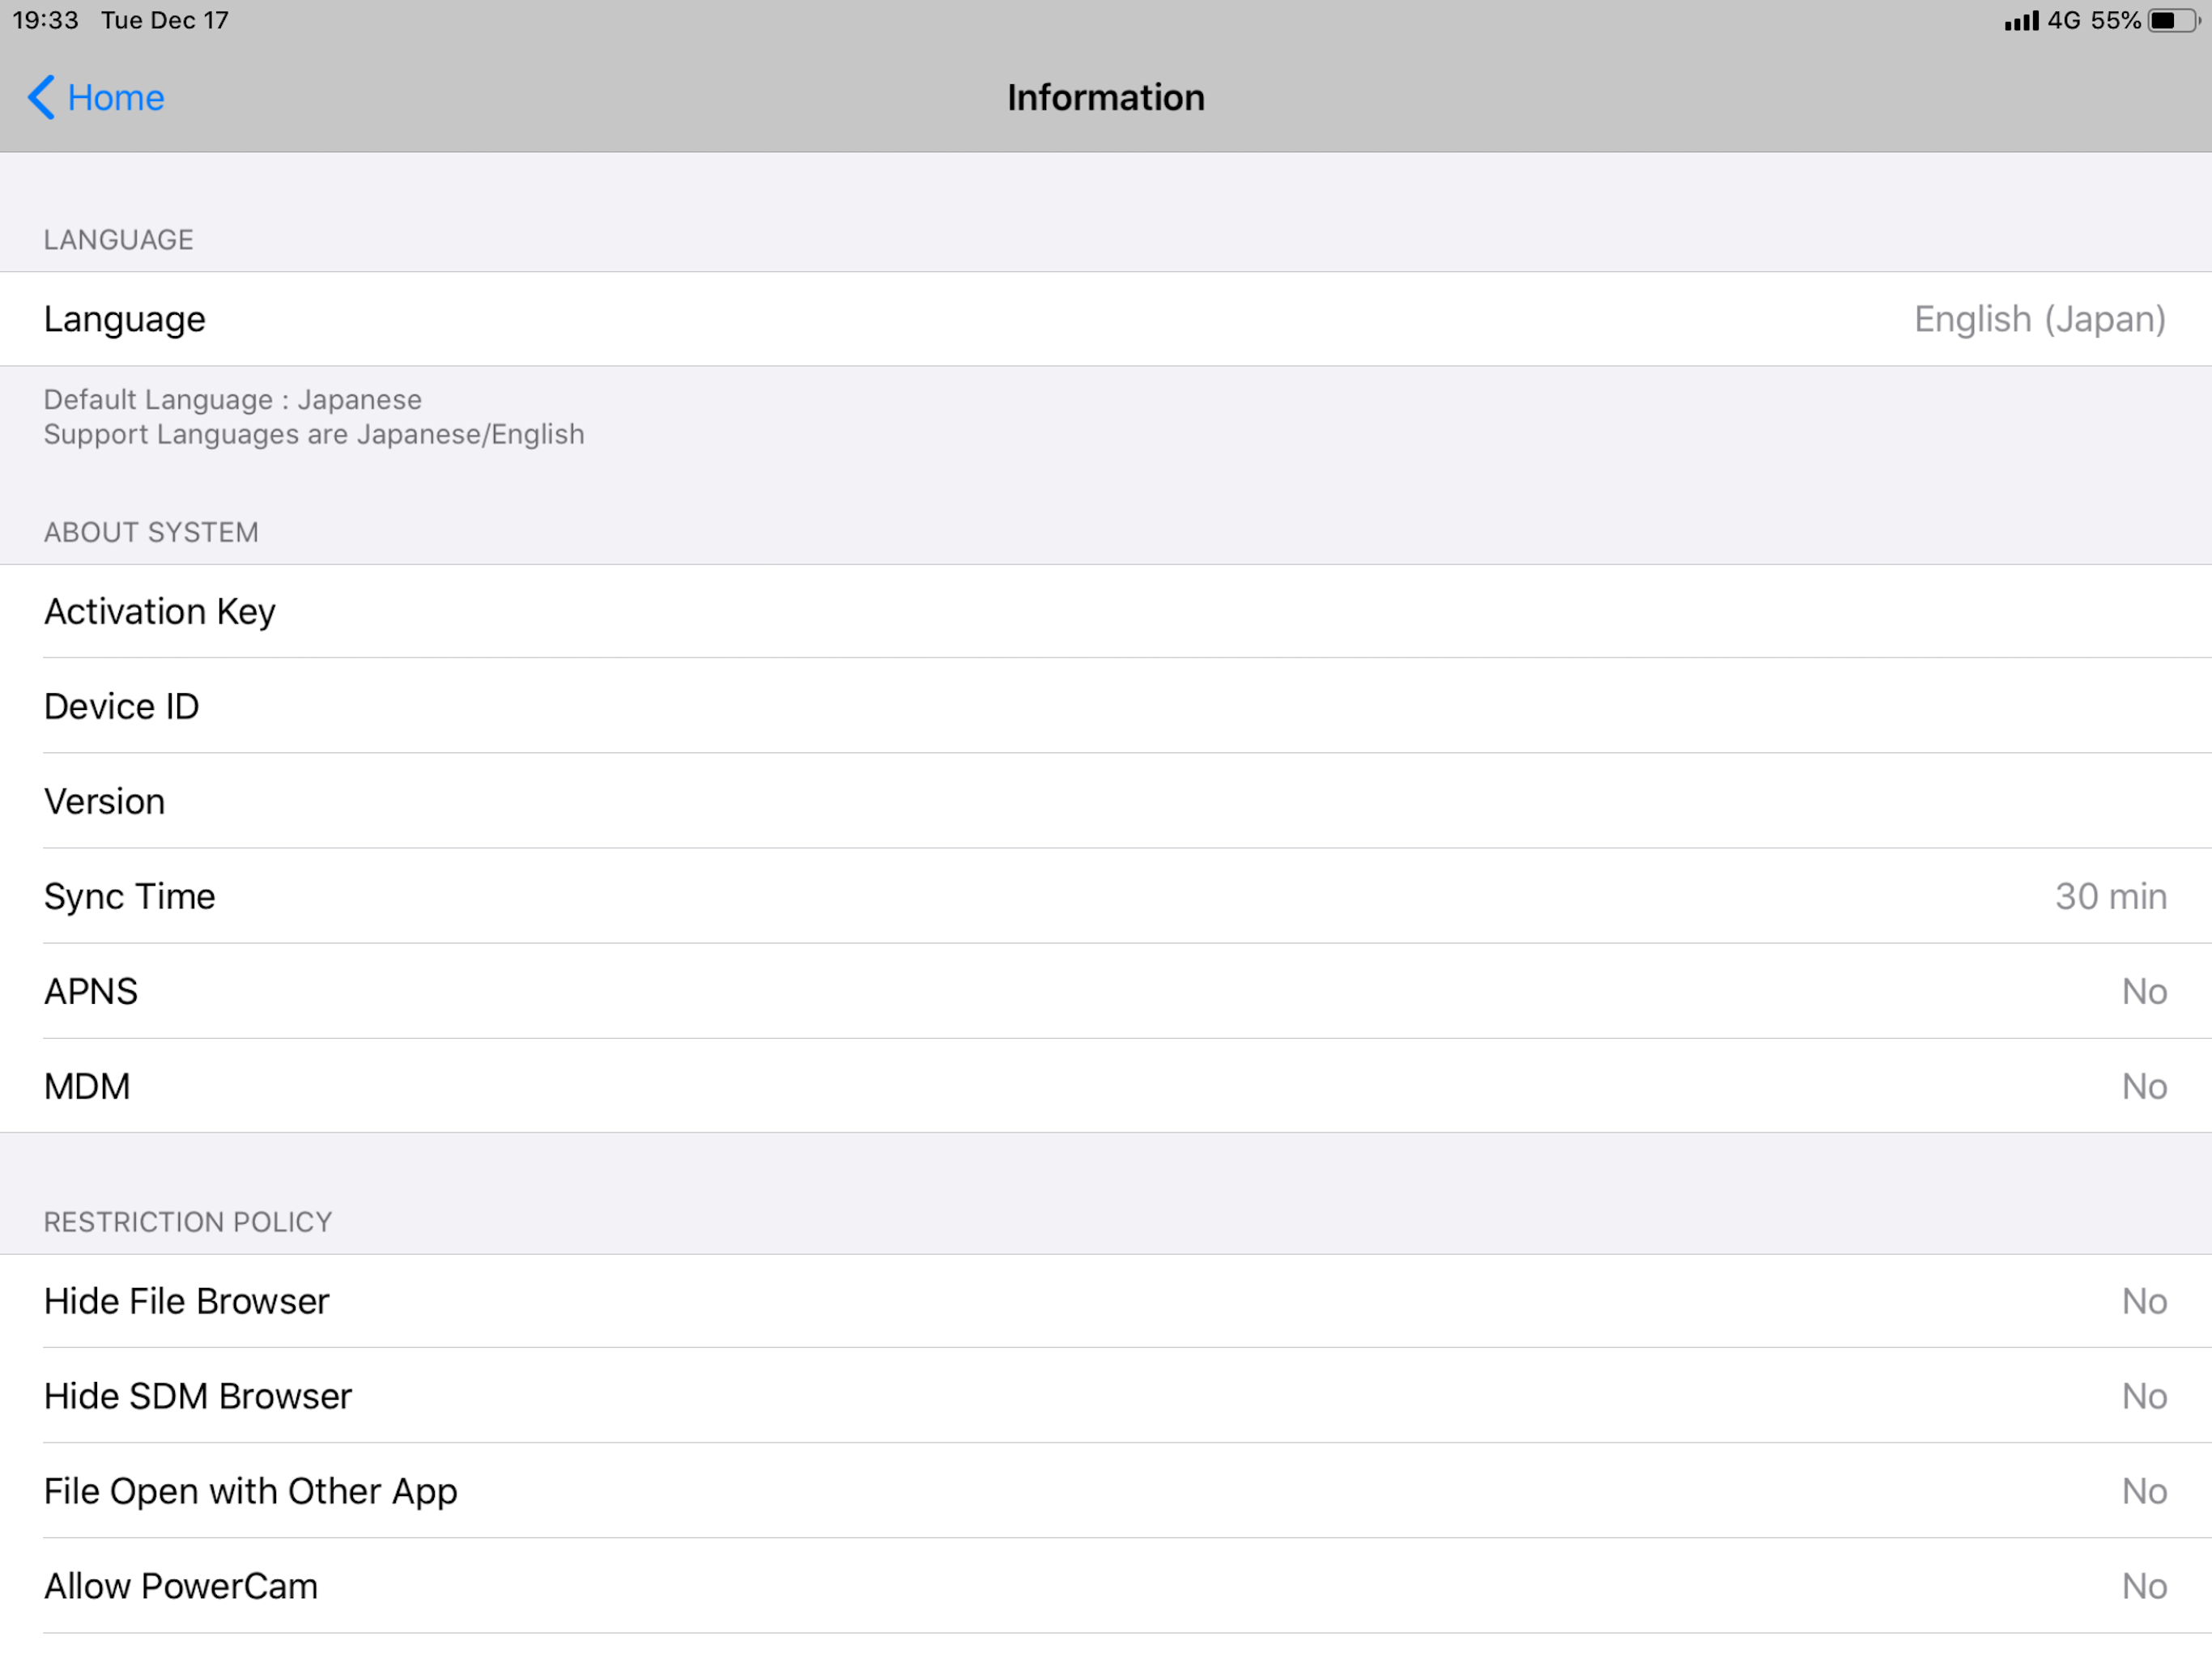Tap No value for File Open with Other App
The width and height of the screenshot is (2212, 1658).
(2145, 1491)
